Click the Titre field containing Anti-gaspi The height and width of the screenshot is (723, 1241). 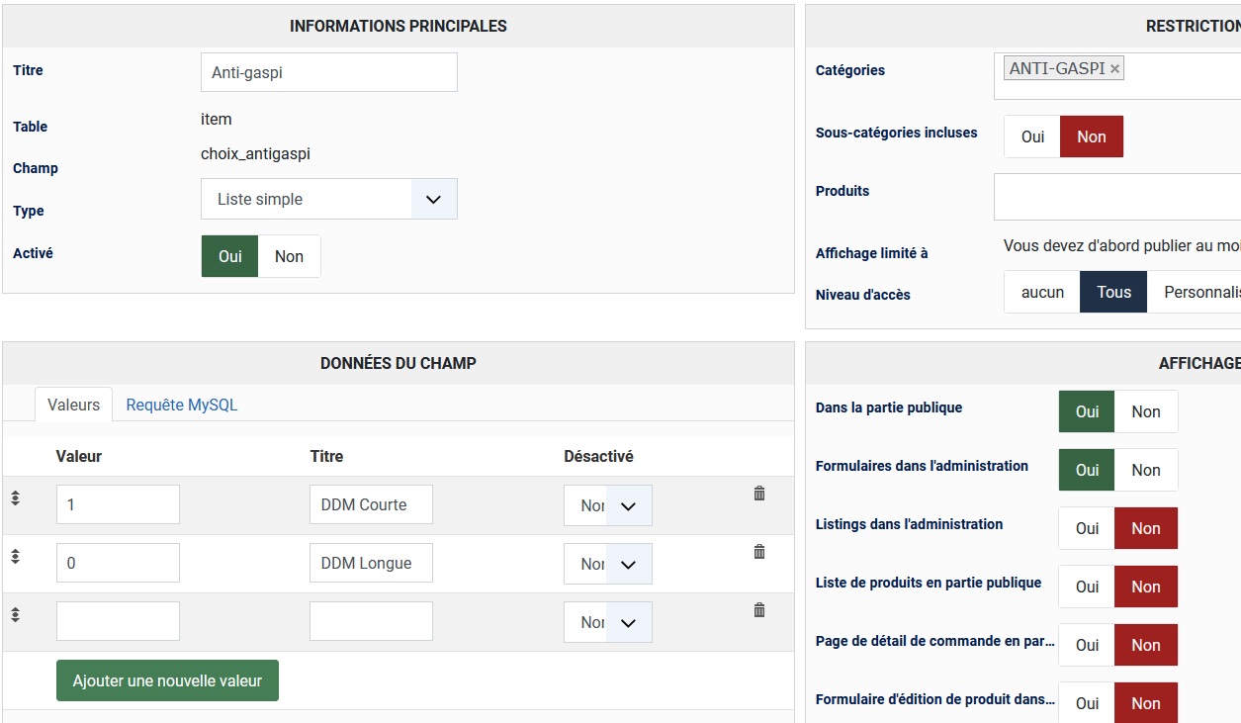[x=328, y=72]
